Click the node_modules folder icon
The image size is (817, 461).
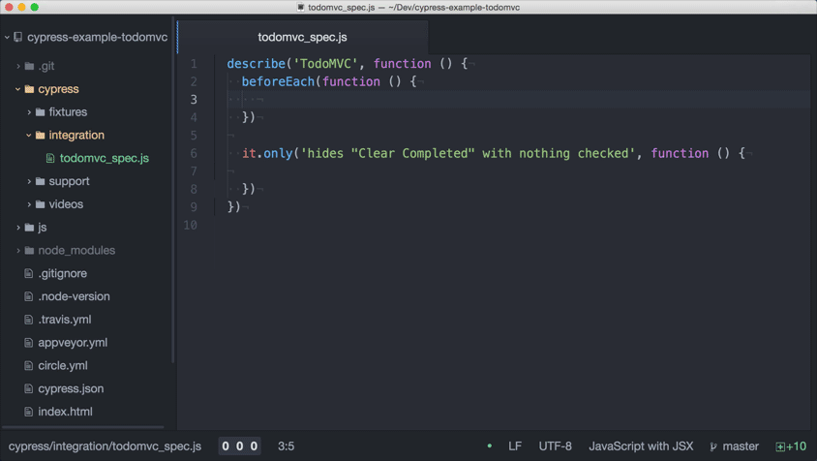point(29,250)
